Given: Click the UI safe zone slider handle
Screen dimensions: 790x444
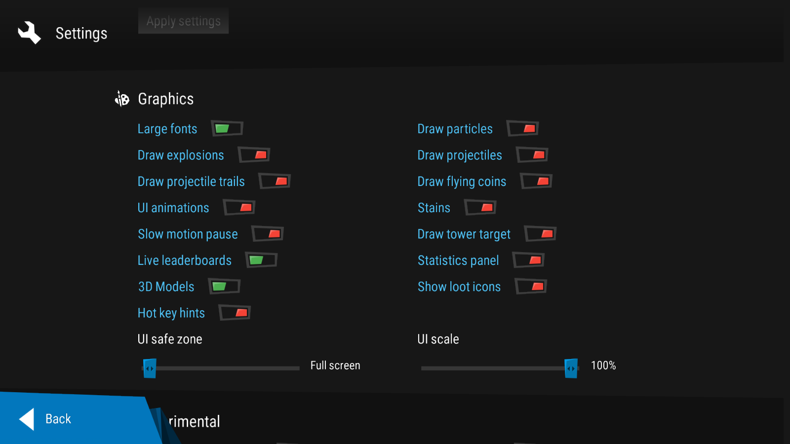Looking at the screenshot, I should [x=150, y=368].
